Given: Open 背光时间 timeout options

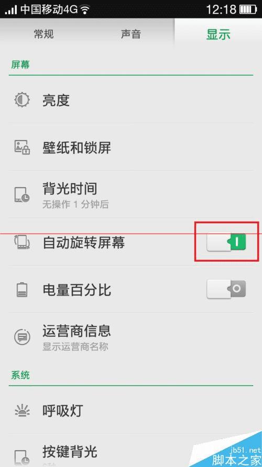Looking at the screenshot, I should click(131, 194).
